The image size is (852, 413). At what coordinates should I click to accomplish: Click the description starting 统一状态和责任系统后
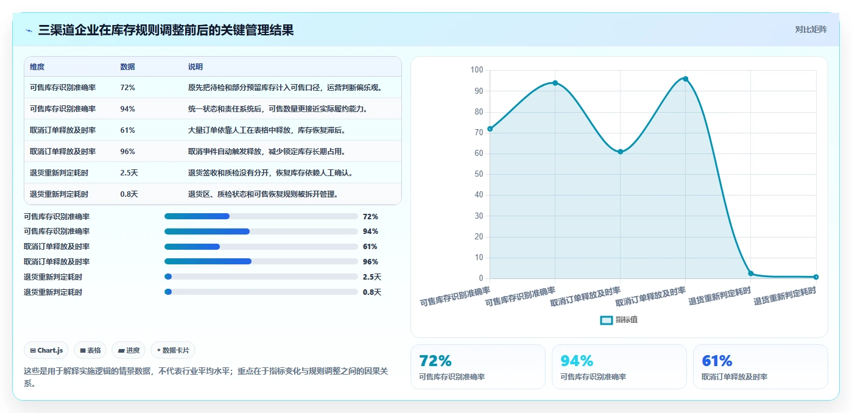point(279,109)
